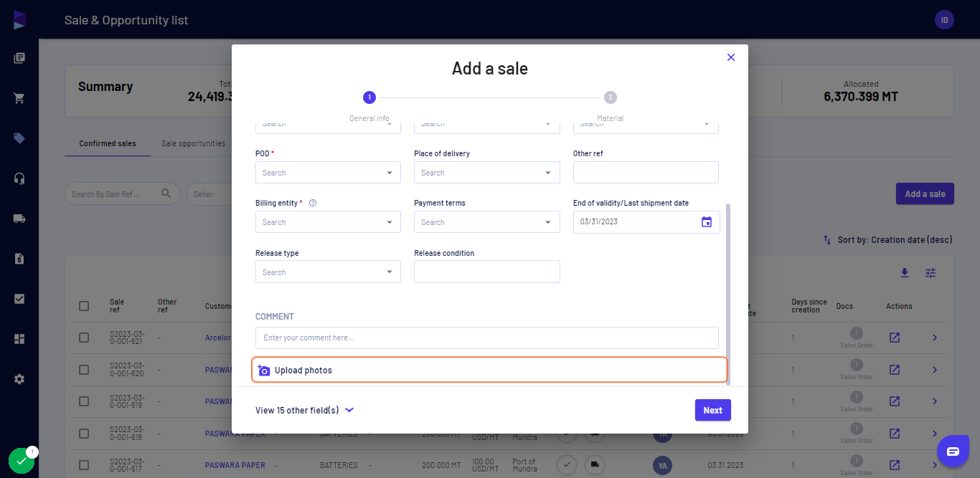
Task: Click the 03/31/2023 date field
Action: coord(646,222)
